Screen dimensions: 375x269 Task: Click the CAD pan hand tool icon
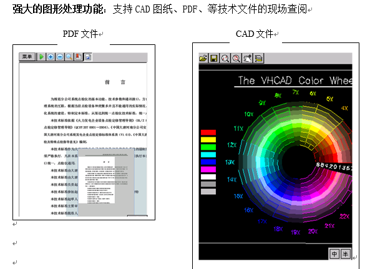click(247, 58)
